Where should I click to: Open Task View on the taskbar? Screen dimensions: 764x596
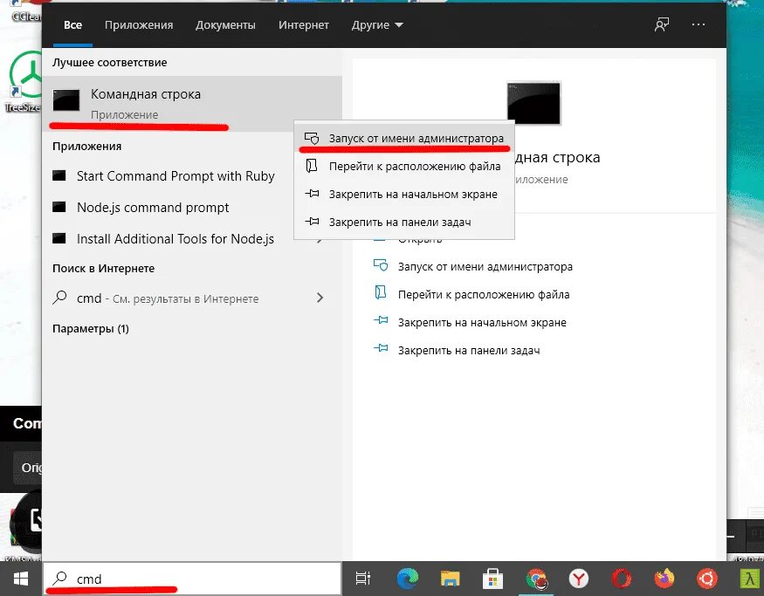pos(363,579)
